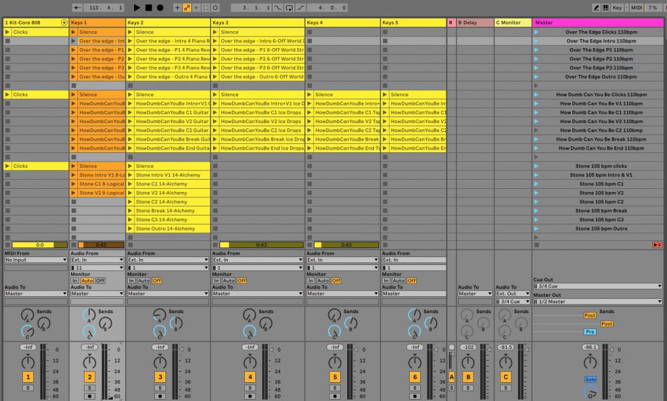Arm Keys 1 track for recording
667x401 pixels.
[x=89, y=396]
